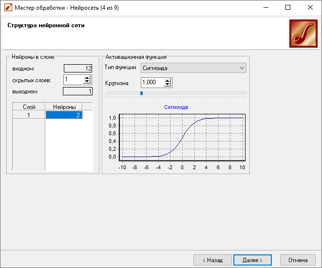Select the Нейроны cell with value 2
Screen dimensions: 322x268
click(x=64, y=115)
